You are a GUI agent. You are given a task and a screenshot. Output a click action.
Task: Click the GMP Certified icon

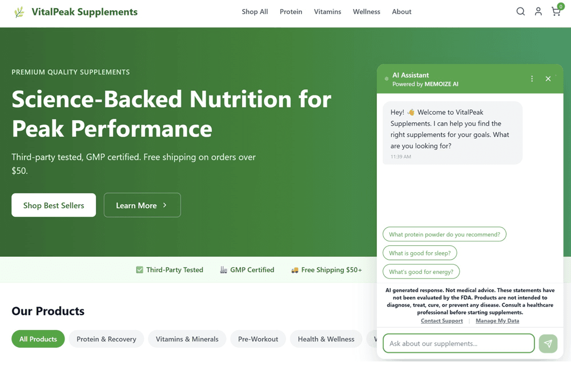[223, 269]
